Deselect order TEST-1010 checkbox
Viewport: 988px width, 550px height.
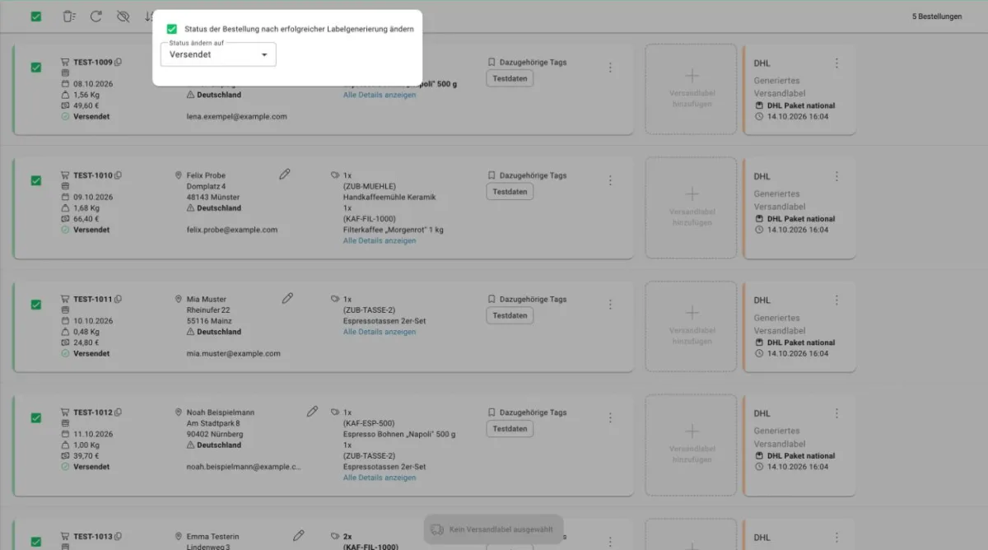[x=36, y=180]
